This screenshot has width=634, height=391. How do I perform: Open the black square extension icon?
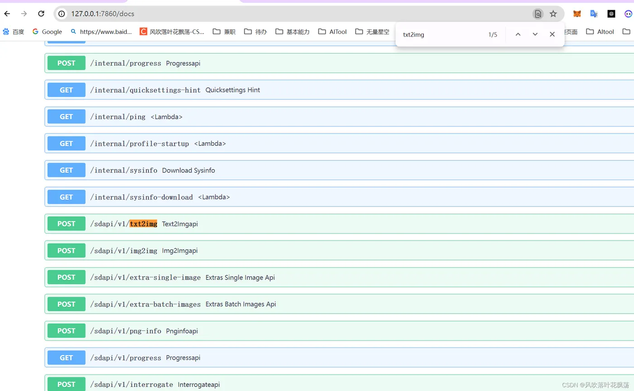(x=611, y=14)
